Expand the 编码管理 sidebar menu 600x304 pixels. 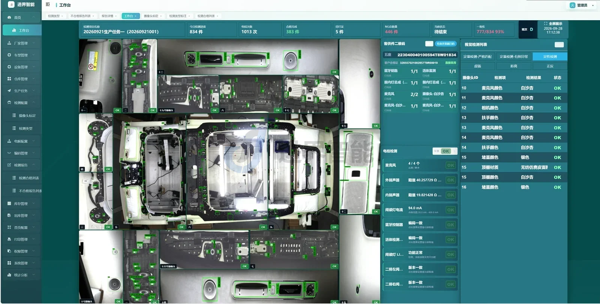(x=21, y=153)
